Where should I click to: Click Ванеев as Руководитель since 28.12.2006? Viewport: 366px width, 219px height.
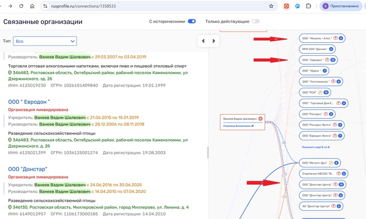[65, 124]
